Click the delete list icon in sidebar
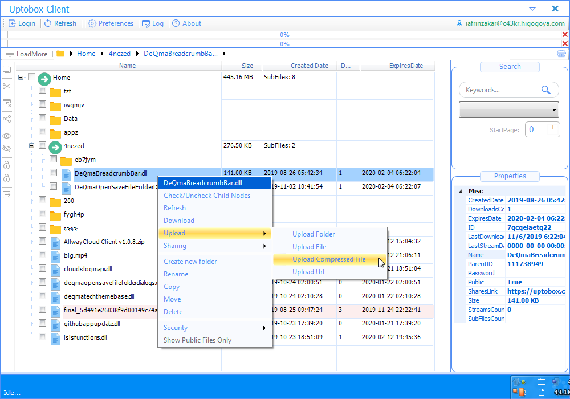The height and width of the screenshot is (399, 570). coord(6,103)
